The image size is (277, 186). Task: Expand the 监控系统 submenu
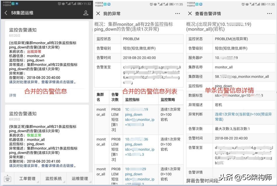[54, 178]
